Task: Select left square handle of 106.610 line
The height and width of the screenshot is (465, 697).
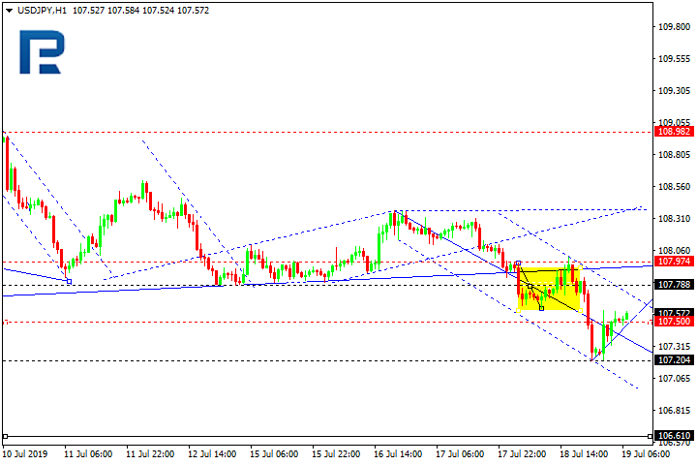Action: click(4, 436)
